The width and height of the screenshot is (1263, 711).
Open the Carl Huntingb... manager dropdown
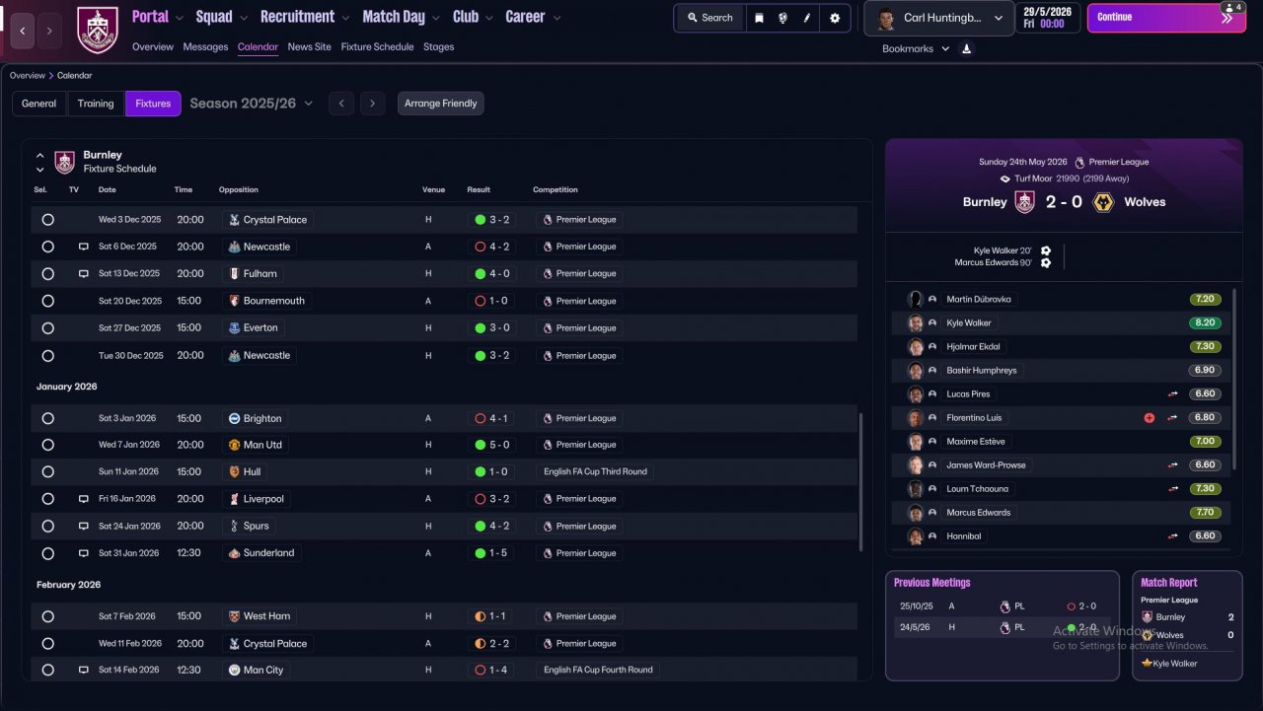tap(939, 18)
